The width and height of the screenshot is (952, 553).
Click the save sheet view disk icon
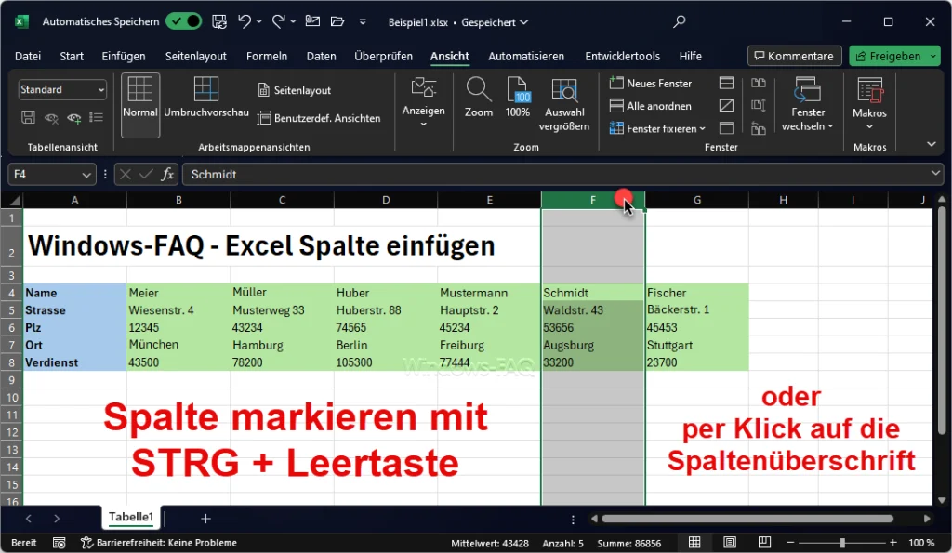click(x=28, y=117)
